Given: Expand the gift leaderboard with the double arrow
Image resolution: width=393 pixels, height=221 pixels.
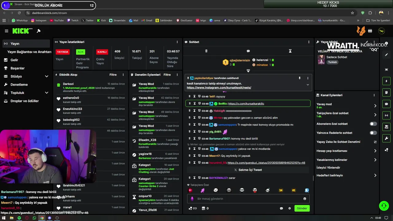Looking at the screenshot, I should click(248, 71).
